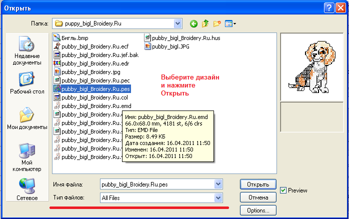
Task: Select file name pubby_bigl_Broidery.Ru.edr
Action: (x=95, y=63)
